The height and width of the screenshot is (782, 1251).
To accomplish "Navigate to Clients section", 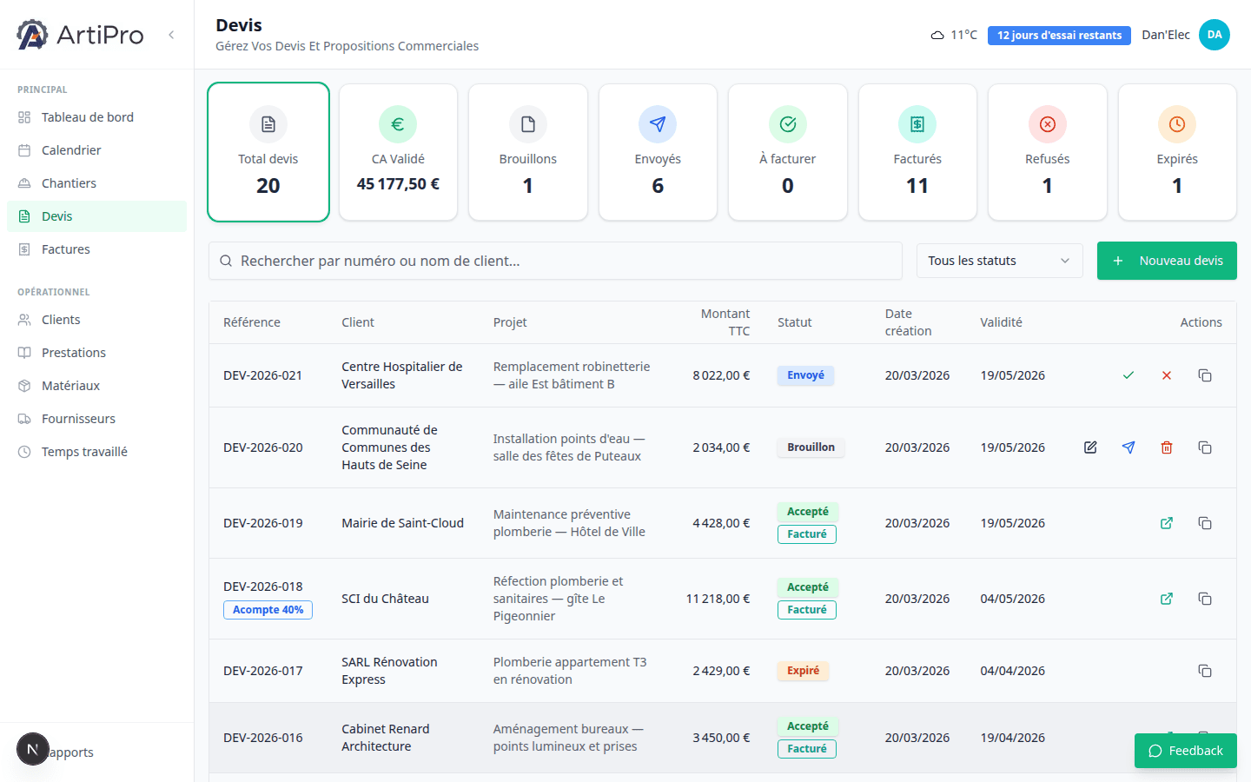I will click(61, 320).
